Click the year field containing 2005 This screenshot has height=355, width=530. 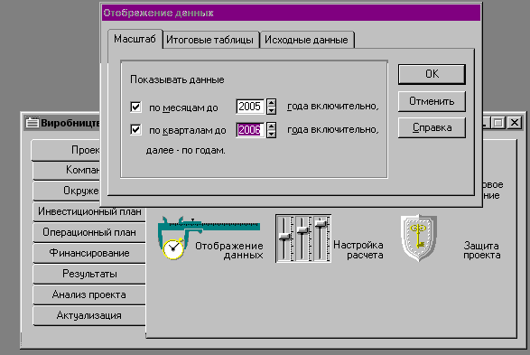(x=250, y=107)
